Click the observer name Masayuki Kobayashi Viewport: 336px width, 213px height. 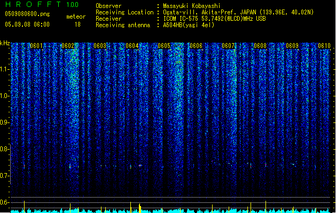point(192,6)
